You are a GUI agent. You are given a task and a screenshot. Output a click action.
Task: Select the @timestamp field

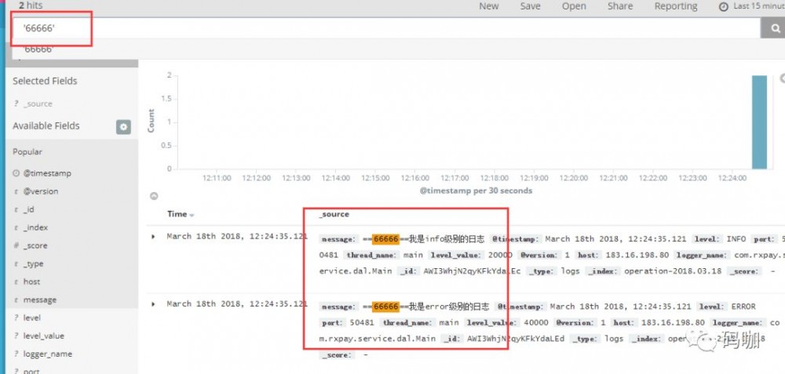pyautogui.click(x=47, y=173)
